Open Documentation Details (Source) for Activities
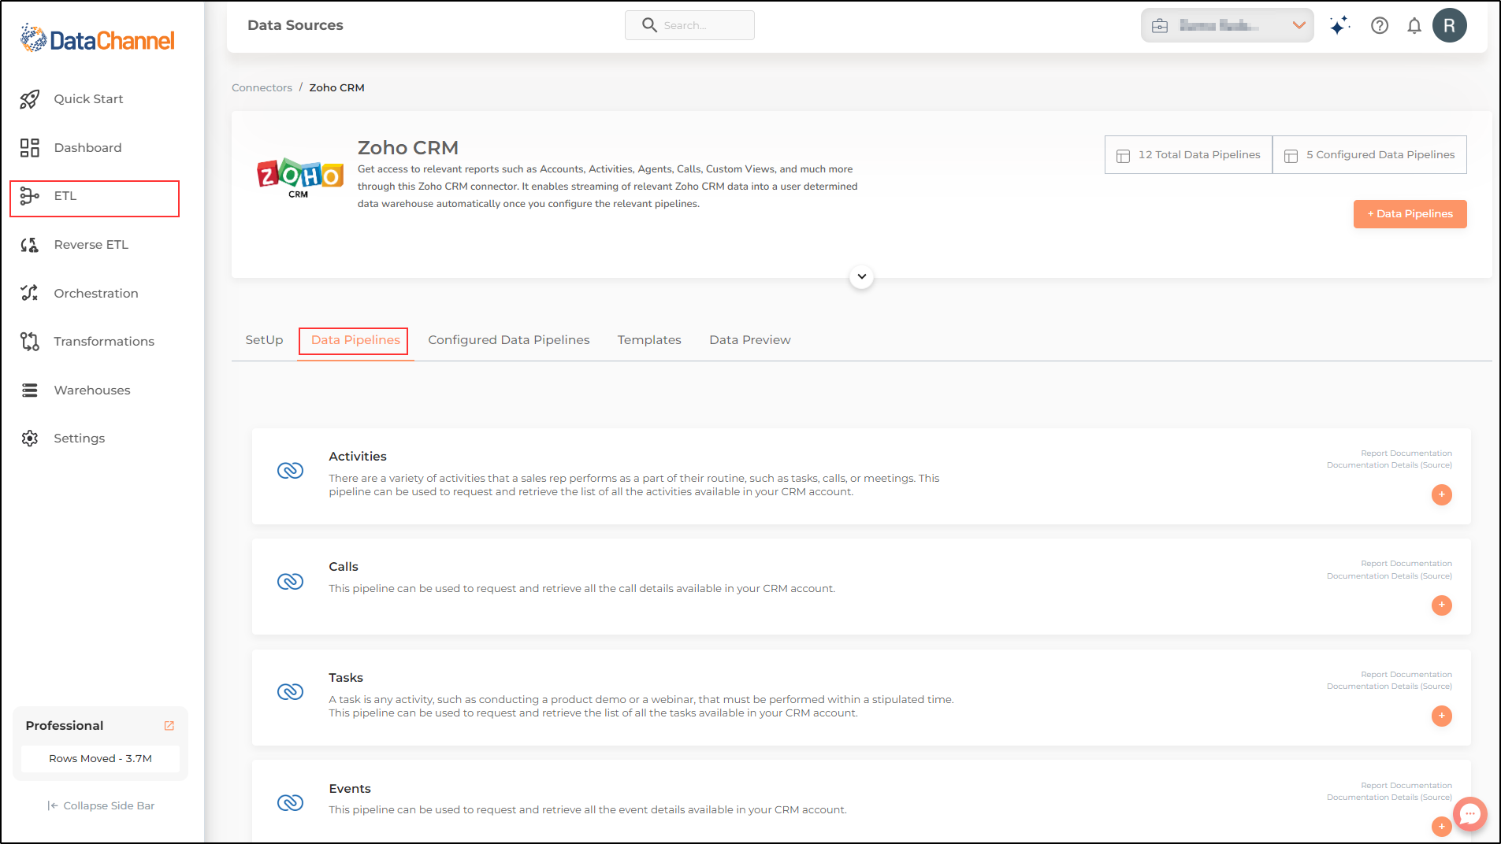The height and width of the screenshot is (844, 1501). tap(1389, 465)
